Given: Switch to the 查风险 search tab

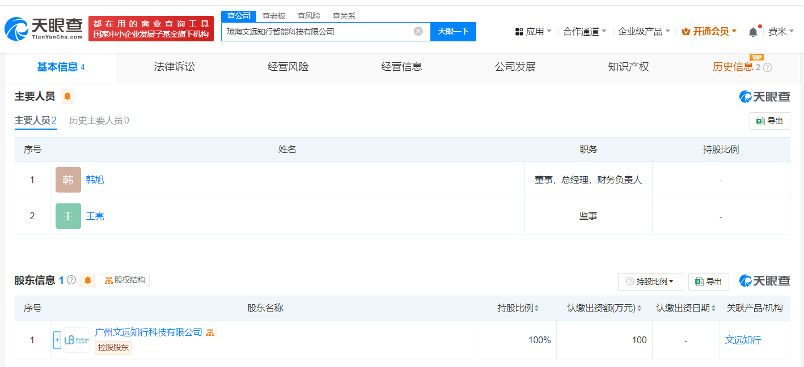Looking at the screenshot, I should (x=309, y=16).
